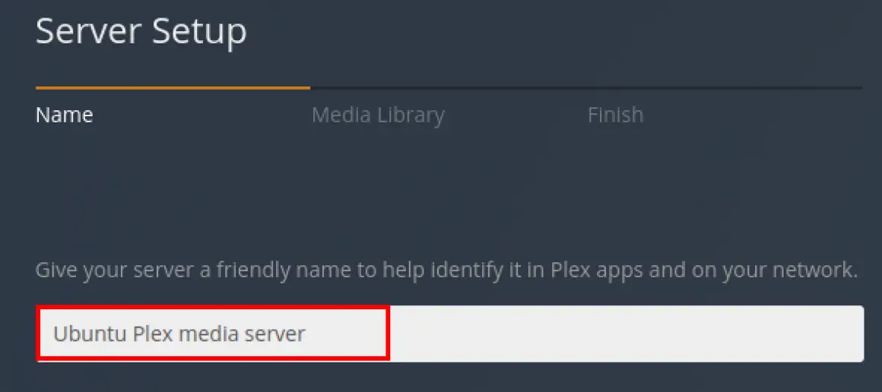Click the word 'Setup' in the heading
The image size is (882, 392).
[199, 33]
